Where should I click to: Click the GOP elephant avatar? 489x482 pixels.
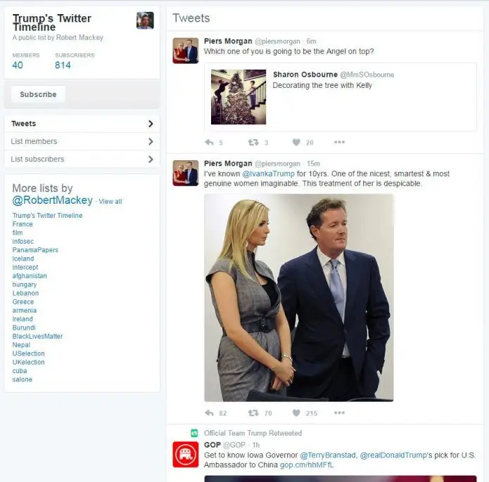[186, 455]
